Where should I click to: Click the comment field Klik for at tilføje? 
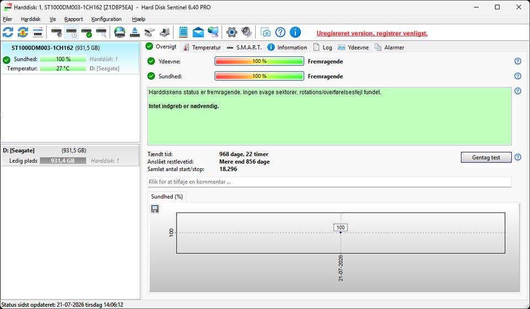(330, 182)
